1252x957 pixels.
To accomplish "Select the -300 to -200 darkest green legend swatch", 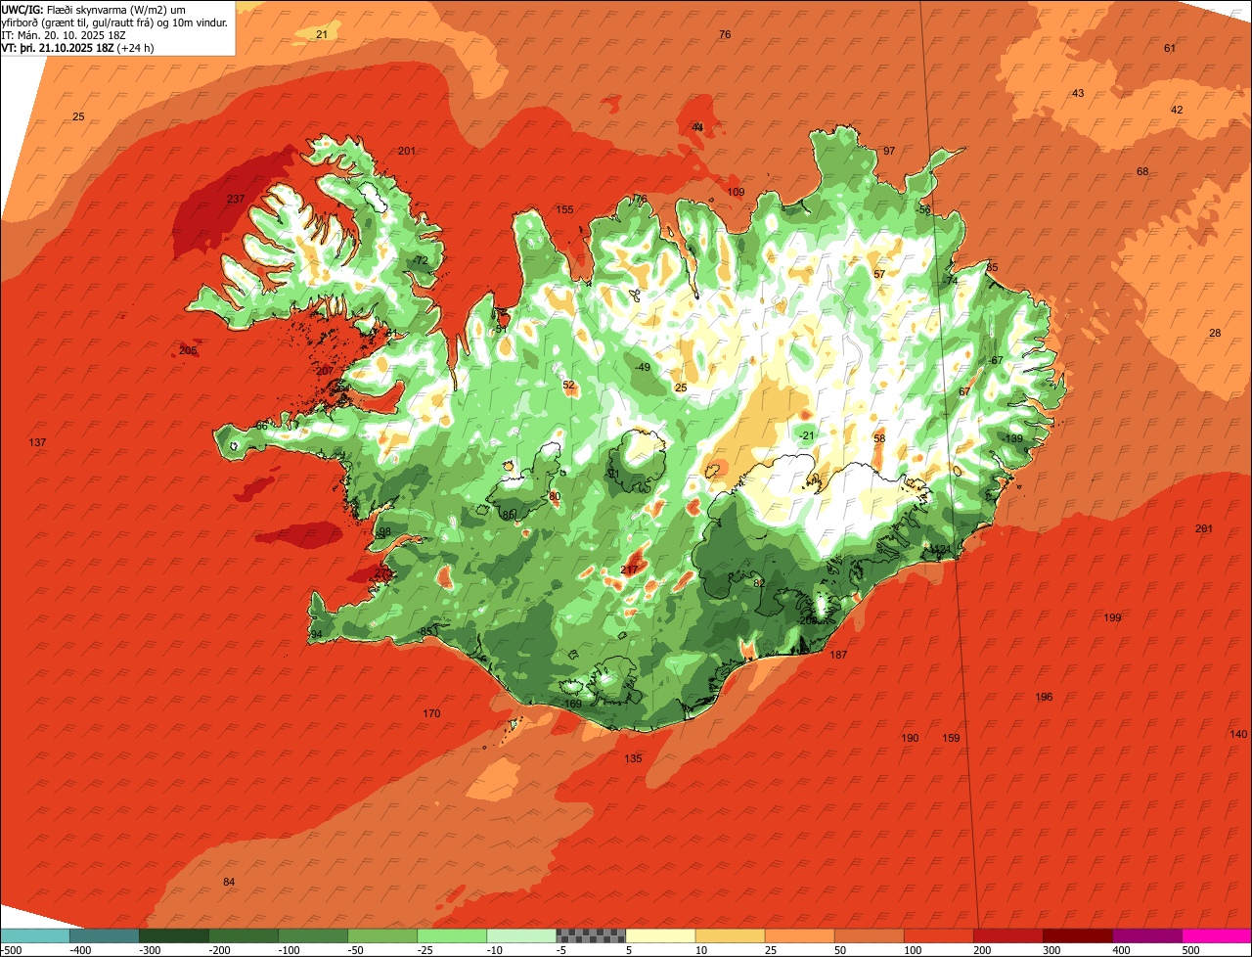I will pos(174,935).
